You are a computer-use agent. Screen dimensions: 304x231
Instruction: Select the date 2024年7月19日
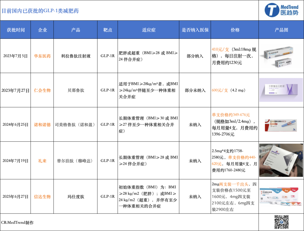tap(15, 161)
